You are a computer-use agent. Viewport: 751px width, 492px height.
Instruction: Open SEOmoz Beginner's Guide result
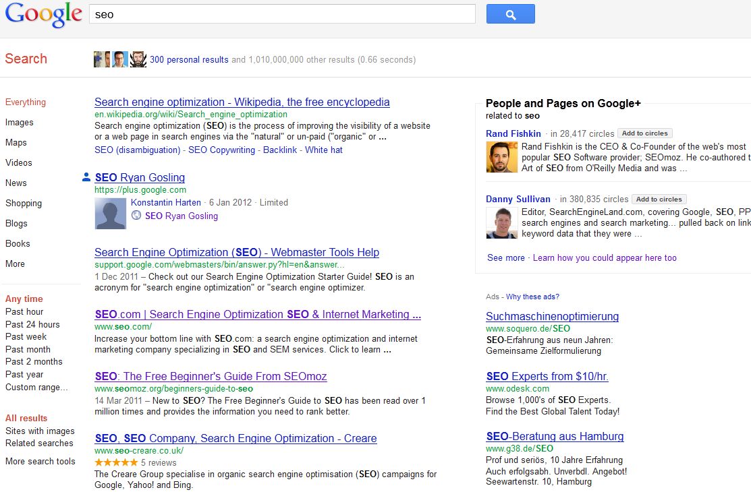click(211, 376)
